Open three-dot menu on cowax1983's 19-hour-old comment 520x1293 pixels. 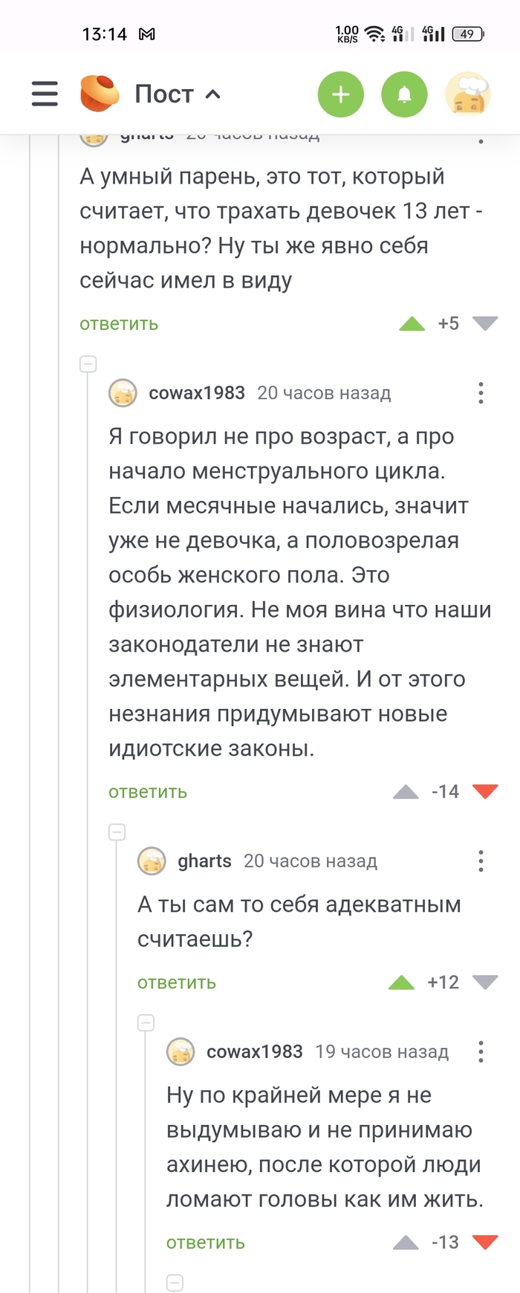(x=481, y=1051)
